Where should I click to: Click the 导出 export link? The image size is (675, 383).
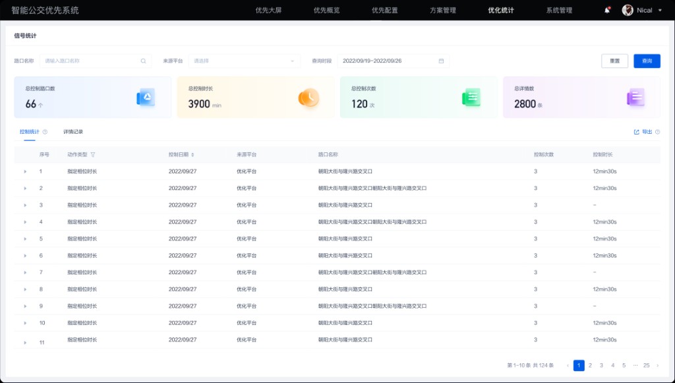pos(647,131)
